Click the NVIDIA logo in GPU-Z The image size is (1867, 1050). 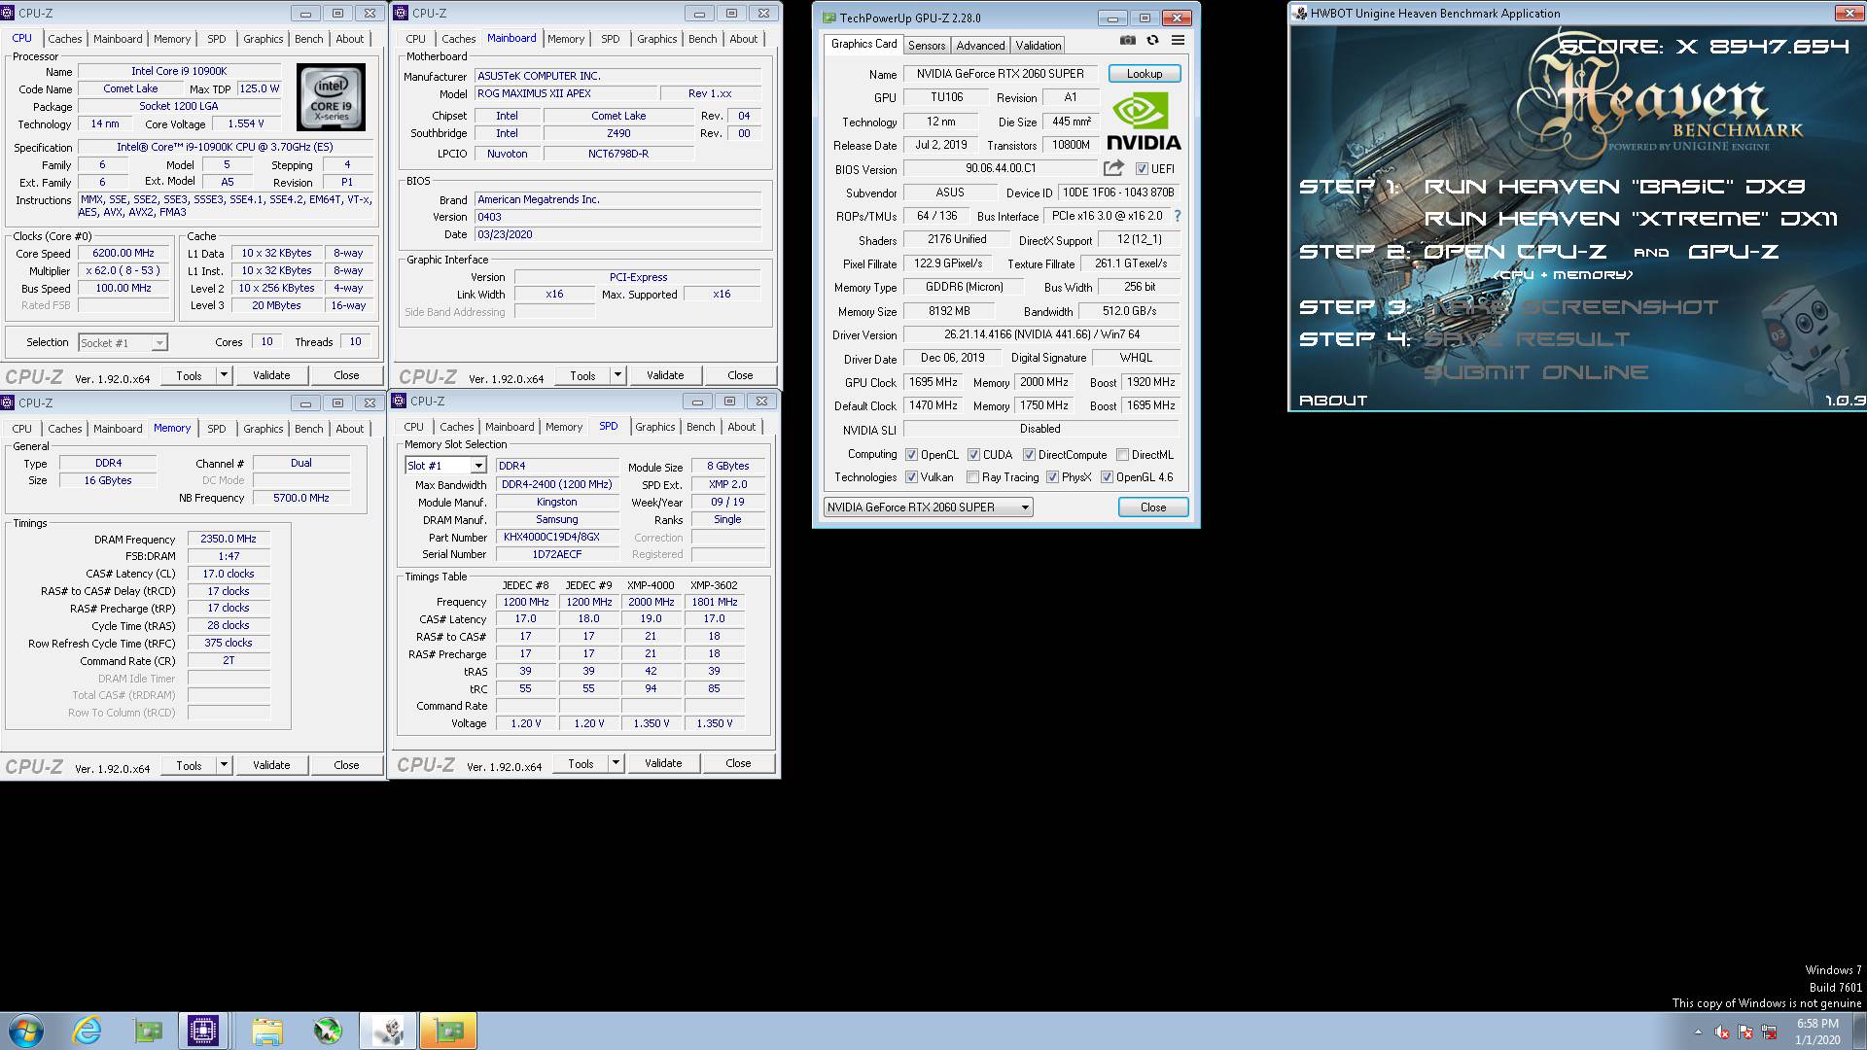pyautogui.click(x=1144, y=122)
